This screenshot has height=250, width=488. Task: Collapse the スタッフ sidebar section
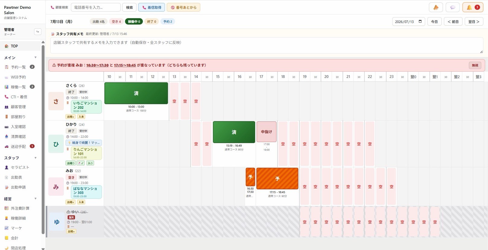[35, 158]
